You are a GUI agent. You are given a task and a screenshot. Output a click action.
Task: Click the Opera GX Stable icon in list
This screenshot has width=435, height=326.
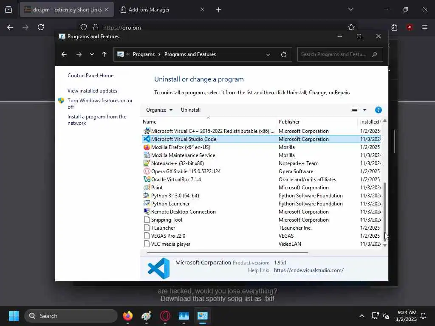click(147, 171)
